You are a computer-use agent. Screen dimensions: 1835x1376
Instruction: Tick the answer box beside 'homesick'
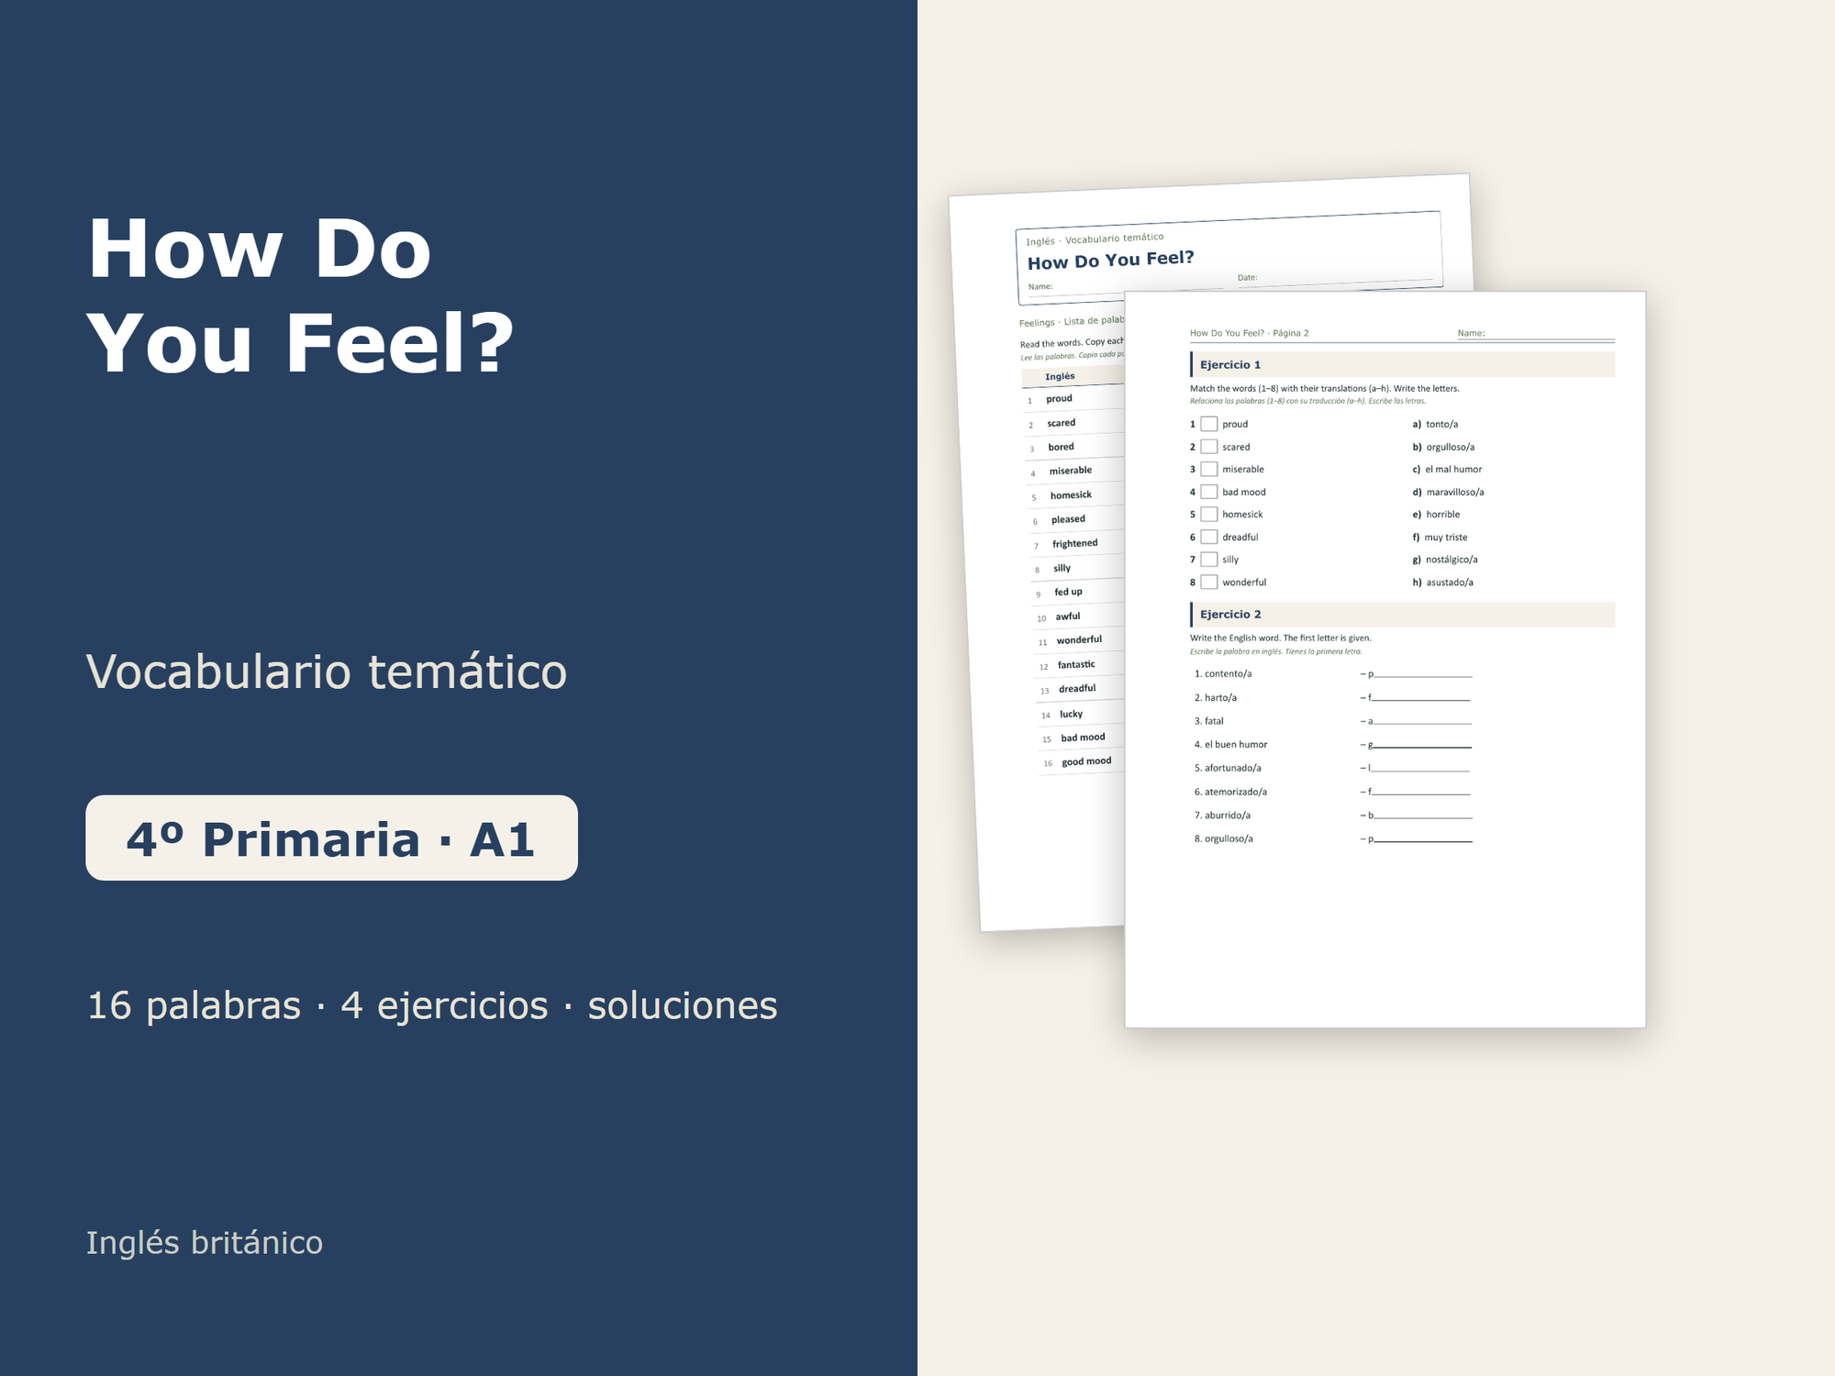click(x=1209, y=515)
